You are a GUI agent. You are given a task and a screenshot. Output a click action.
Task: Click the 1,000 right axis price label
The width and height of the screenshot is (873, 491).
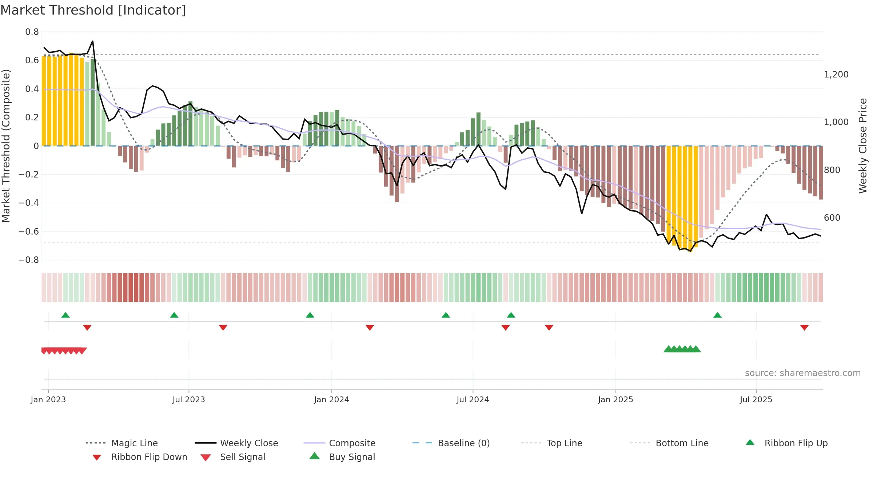[836, 122]
